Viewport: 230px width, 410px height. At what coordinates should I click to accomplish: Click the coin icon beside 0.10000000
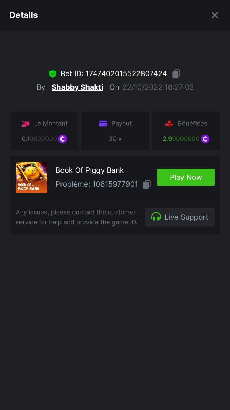tap(63, 139)
